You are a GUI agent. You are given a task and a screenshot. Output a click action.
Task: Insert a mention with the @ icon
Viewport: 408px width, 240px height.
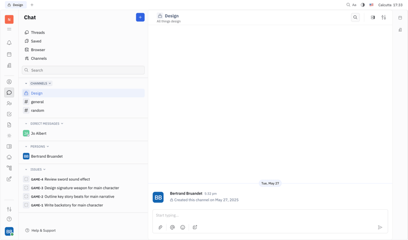(x=172, y=227)
